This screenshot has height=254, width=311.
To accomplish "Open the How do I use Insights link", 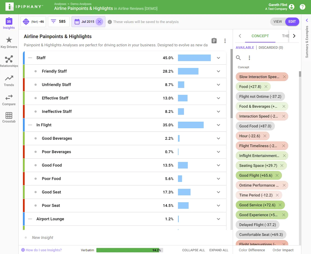I will click(x=44, y=250).
